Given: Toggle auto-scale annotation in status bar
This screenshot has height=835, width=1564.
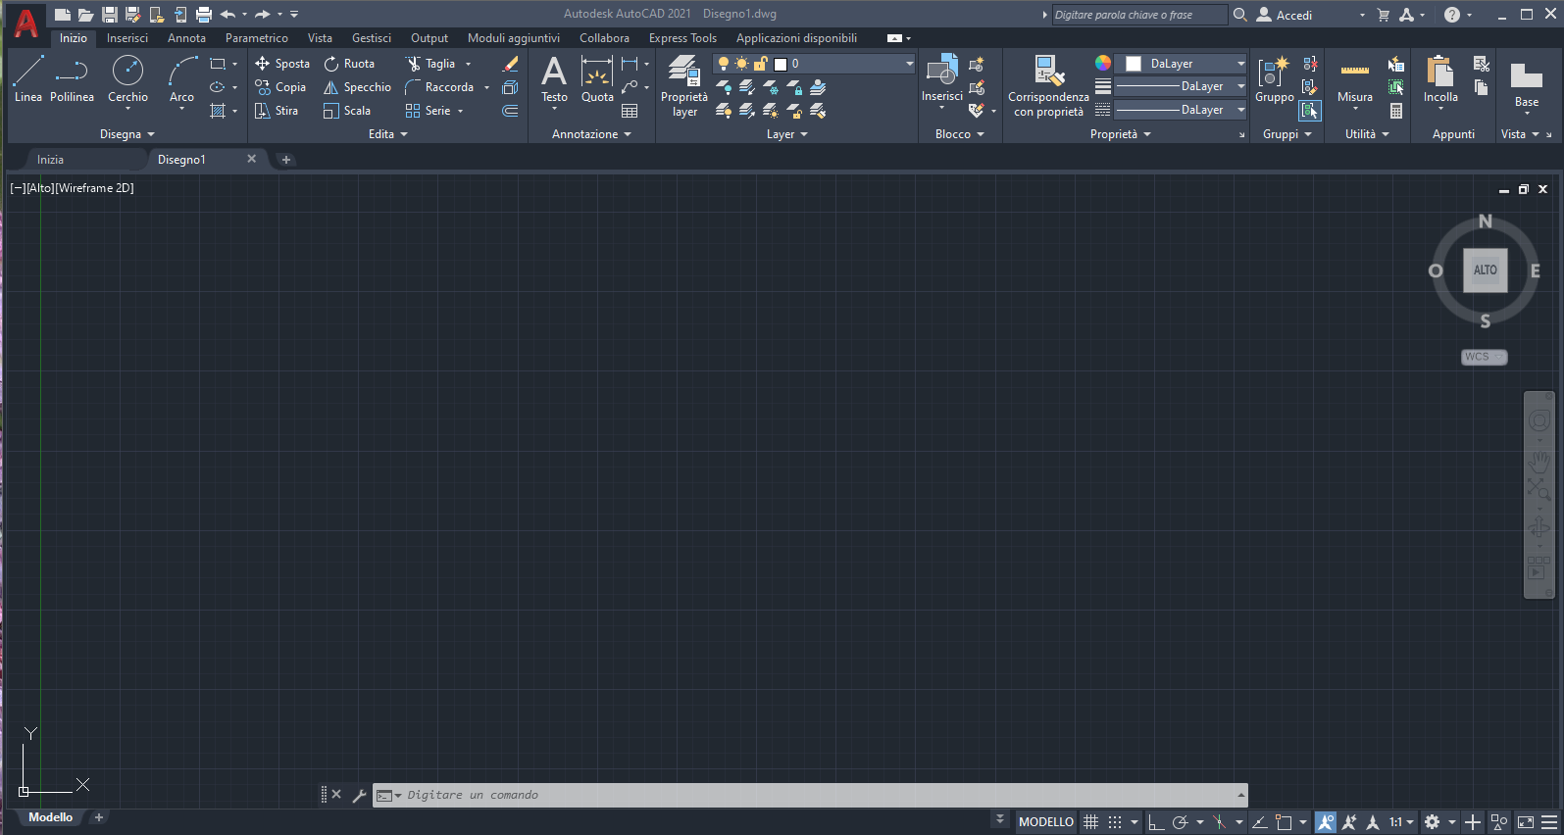Looking at the screenshot, I should click(1349, 822).
